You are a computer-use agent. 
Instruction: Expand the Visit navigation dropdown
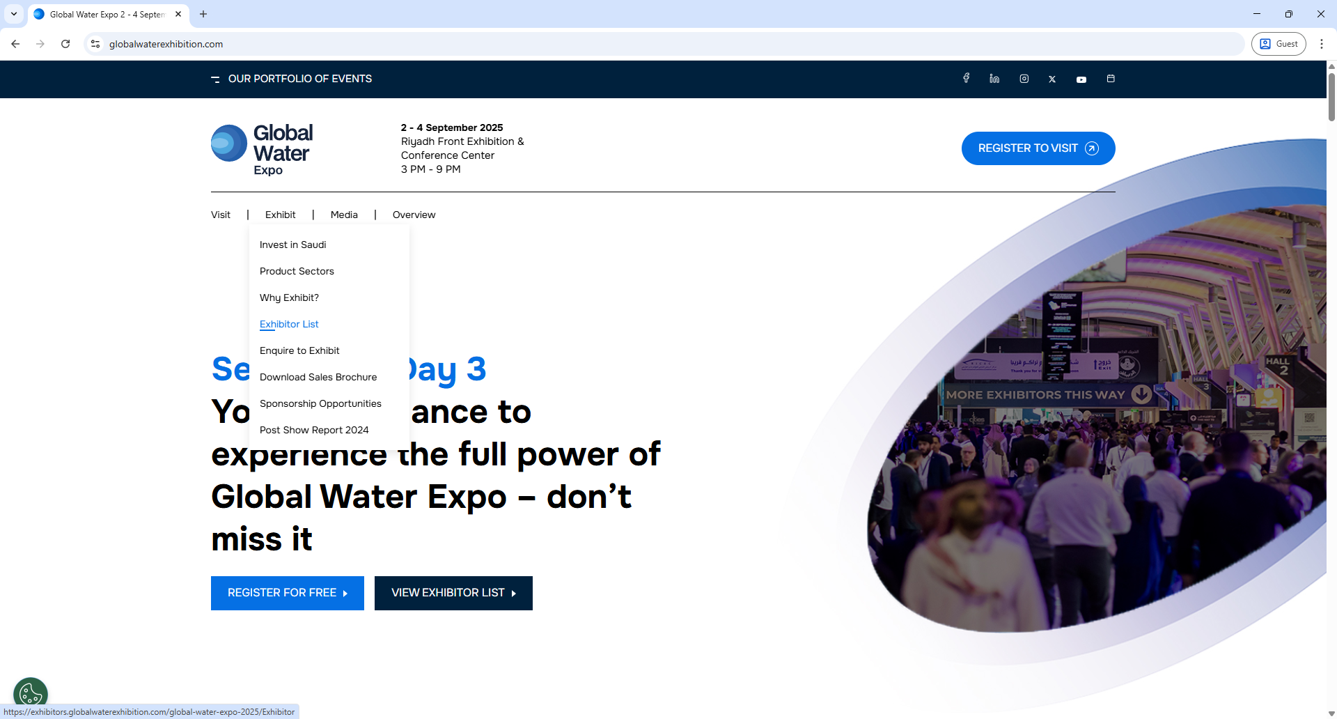[220, 215]
